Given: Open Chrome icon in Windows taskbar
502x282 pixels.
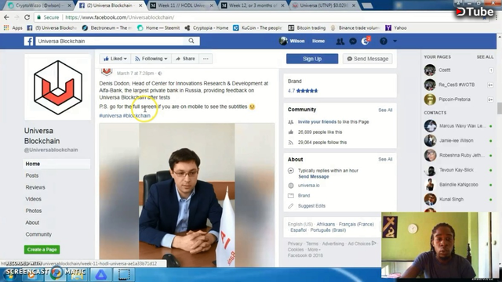Looking at the screenshot, I should click(x=56, y=273).
